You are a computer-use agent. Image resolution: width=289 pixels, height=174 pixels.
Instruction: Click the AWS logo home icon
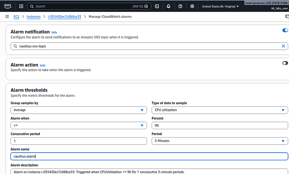coord(8,6)
